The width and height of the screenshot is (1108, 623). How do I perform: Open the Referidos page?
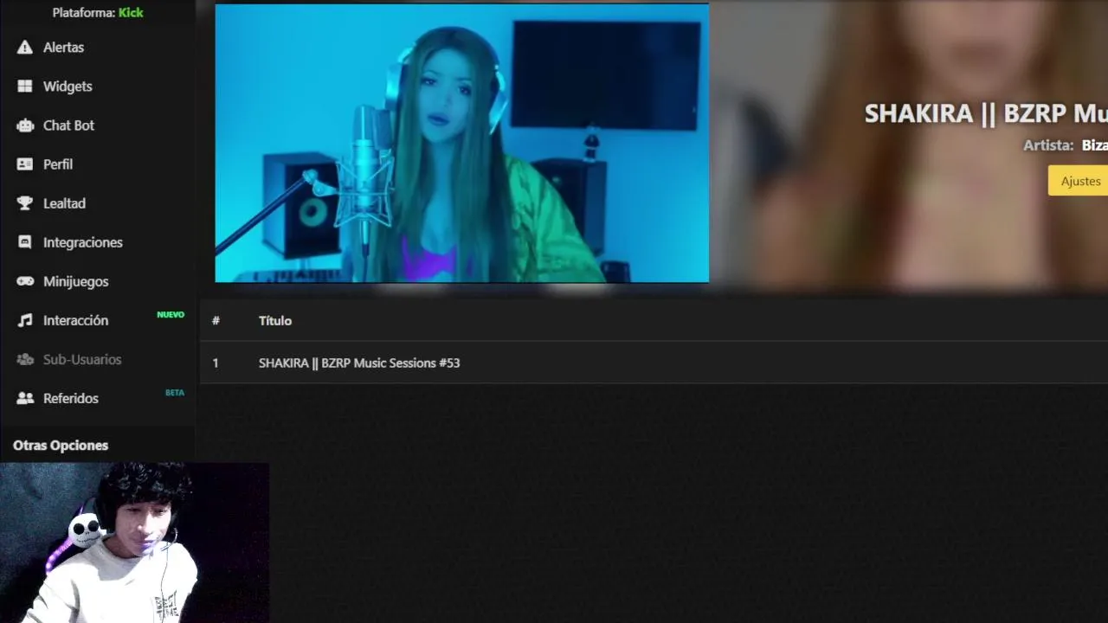(71, 398)
